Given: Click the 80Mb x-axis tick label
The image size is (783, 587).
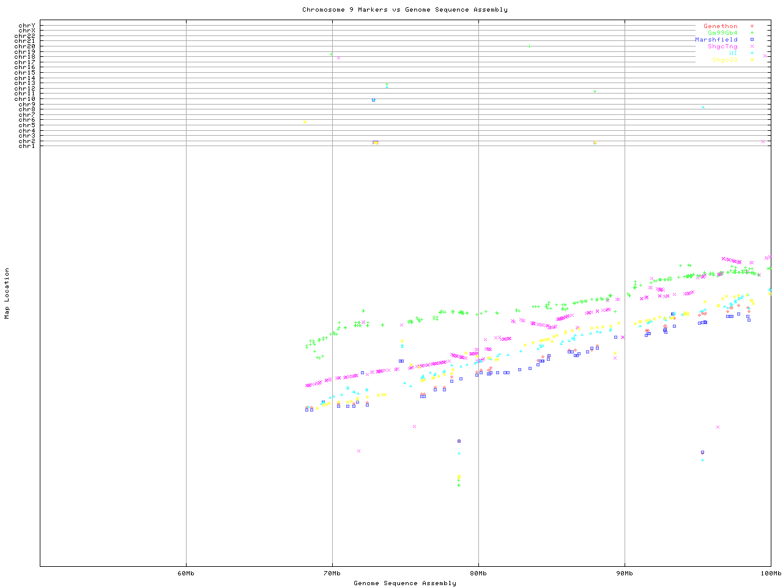Looking at the screenshot, I should [478, 574].
